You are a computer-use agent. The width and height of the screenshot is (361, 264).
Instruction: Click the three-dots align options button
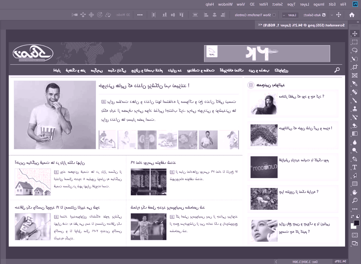pyautogui.click(x=140, y=15)
